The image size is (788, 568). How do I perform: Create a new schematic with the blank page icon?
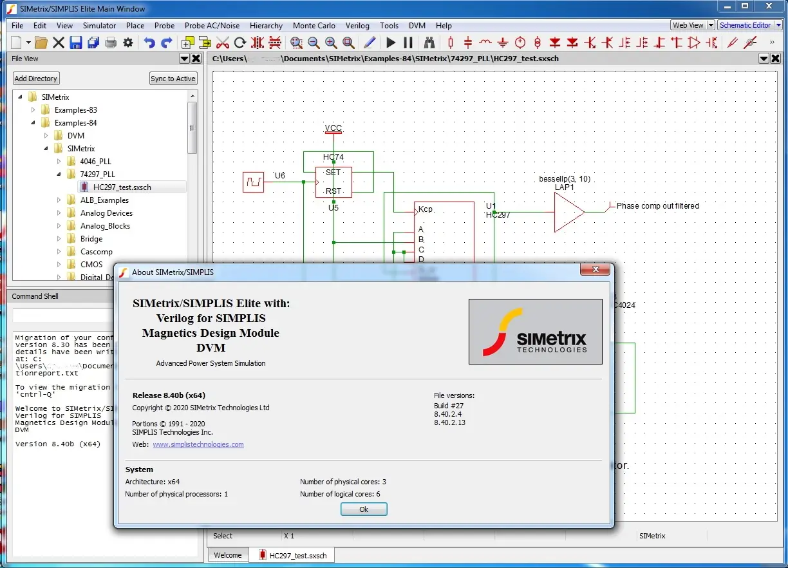tap(15, 43)
